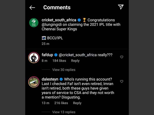The image size is (154, 115).
Task: Expand View 30 replies under fafdup
Action: click(x=64, y=70)
